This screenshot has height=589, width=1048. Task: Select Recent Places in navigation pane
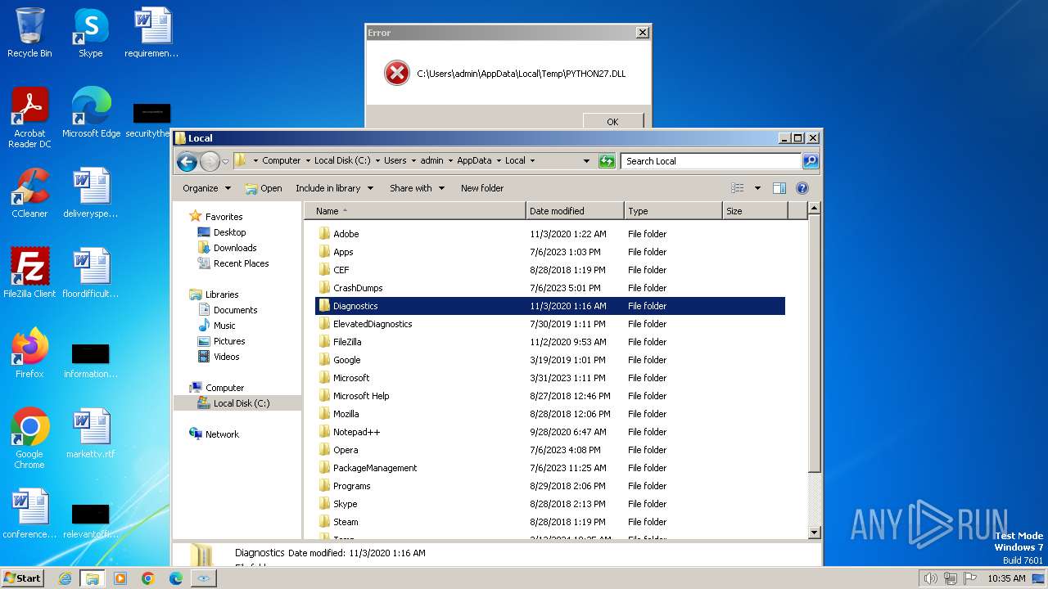[x=241, y=263]
